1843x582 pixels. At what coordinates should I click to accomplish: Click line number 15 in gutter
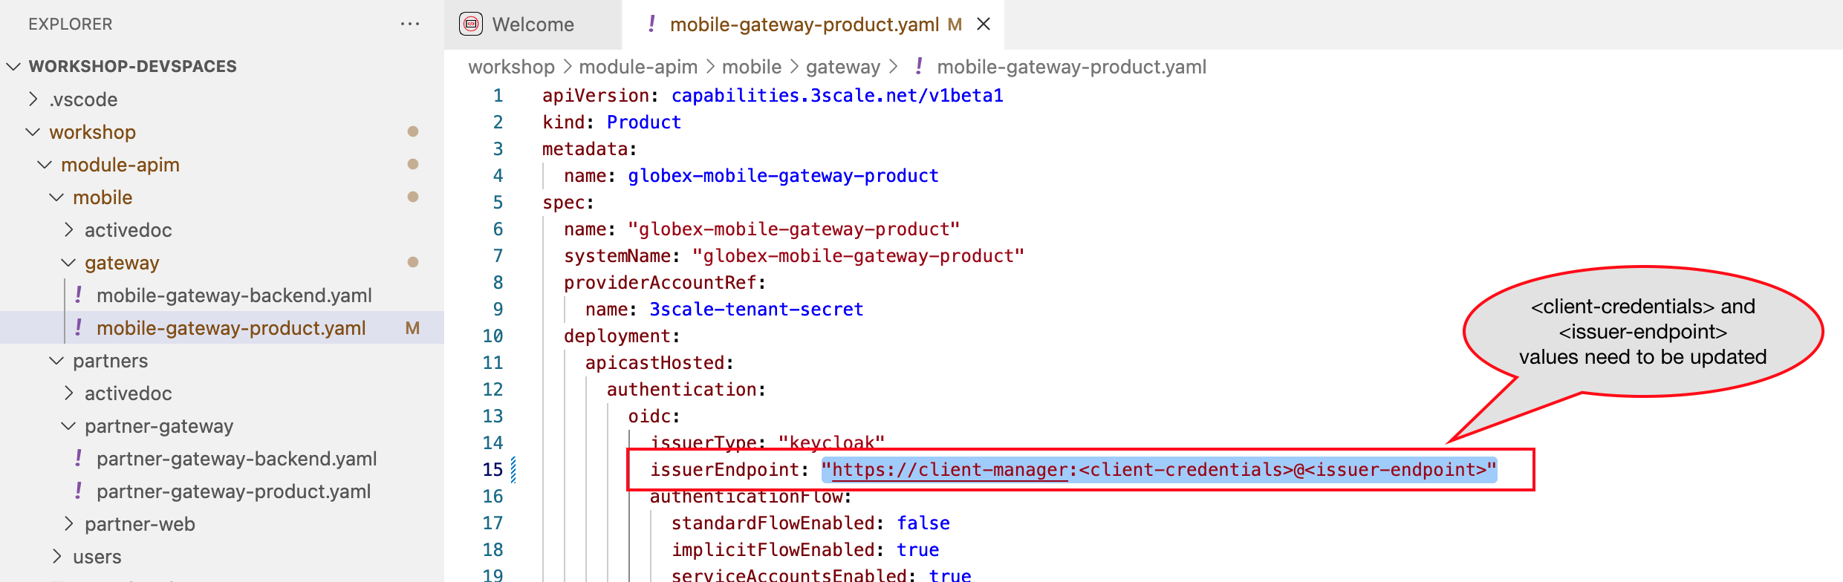click(493, 469)
